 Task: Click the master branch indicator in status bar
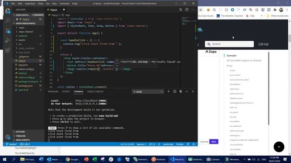pos(11,144)
